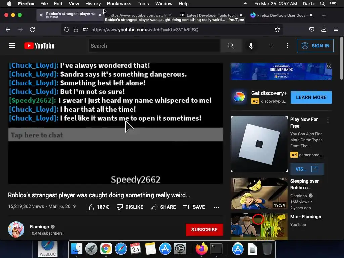The height and width of the screenshot is (258, 344).
Task: Click the VISIT button on the Roblox ad
Action: [307, 169]
